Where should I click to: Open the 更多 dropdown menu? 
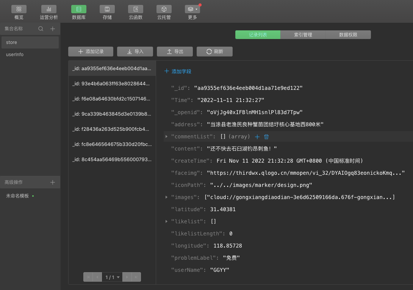click(192, 9)
